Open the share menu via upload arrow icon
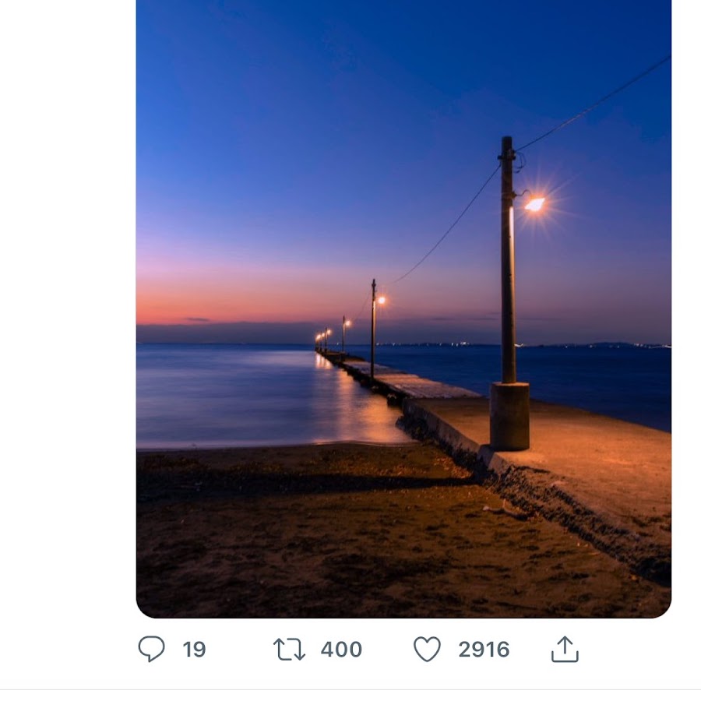This screenshot has width=701, height=701. pos(565,649)
